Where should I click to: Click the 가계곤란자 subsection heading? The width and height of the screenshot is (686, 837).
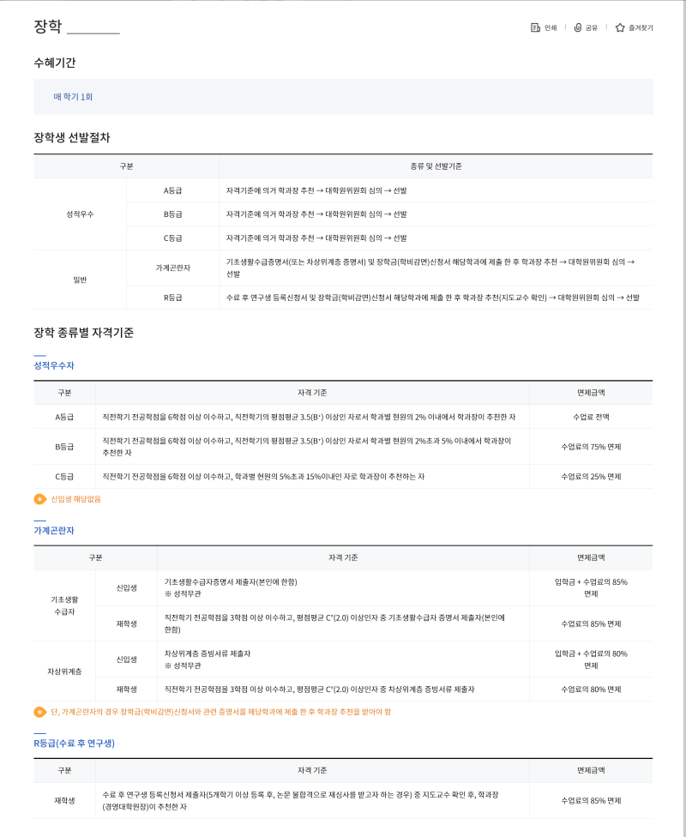click(54, 531)
